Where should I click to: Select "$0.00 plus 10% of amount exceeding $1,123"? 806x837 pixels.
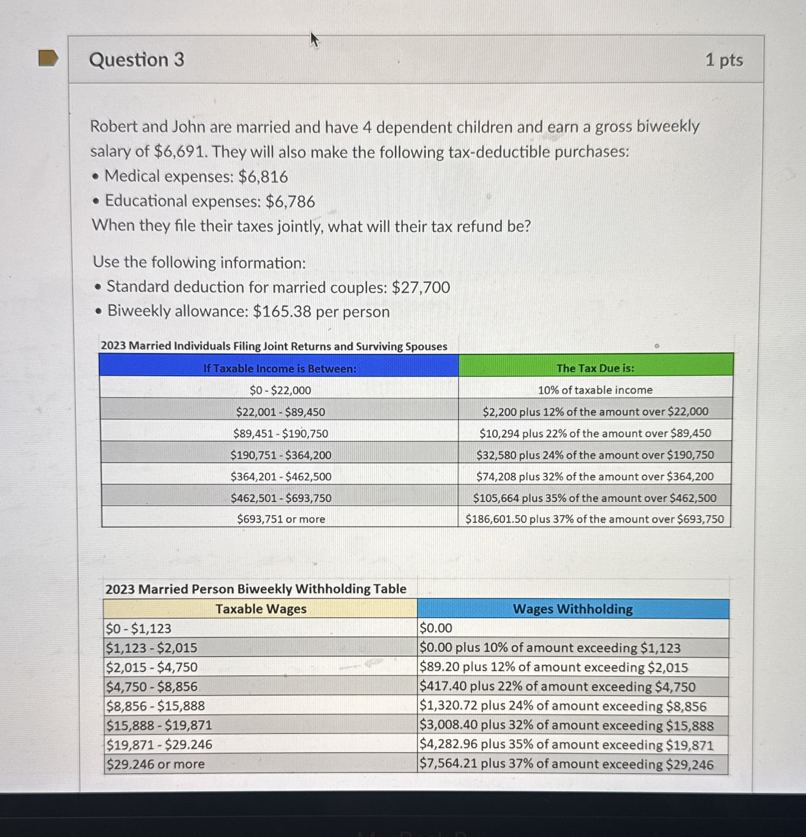[x=573, y=648]
